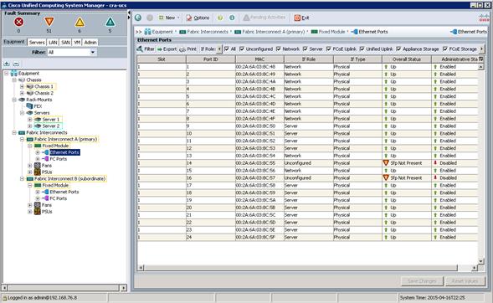Open the New toolbar menu

click(x=168, y=18)
